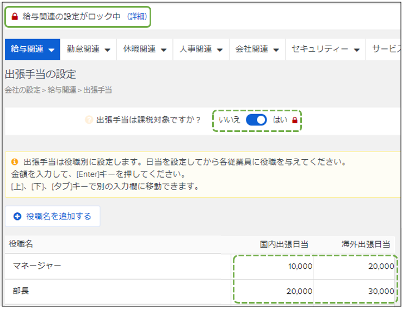
Task: Expand the 給与関連 dropdown menu
Action: pos(33,49)
